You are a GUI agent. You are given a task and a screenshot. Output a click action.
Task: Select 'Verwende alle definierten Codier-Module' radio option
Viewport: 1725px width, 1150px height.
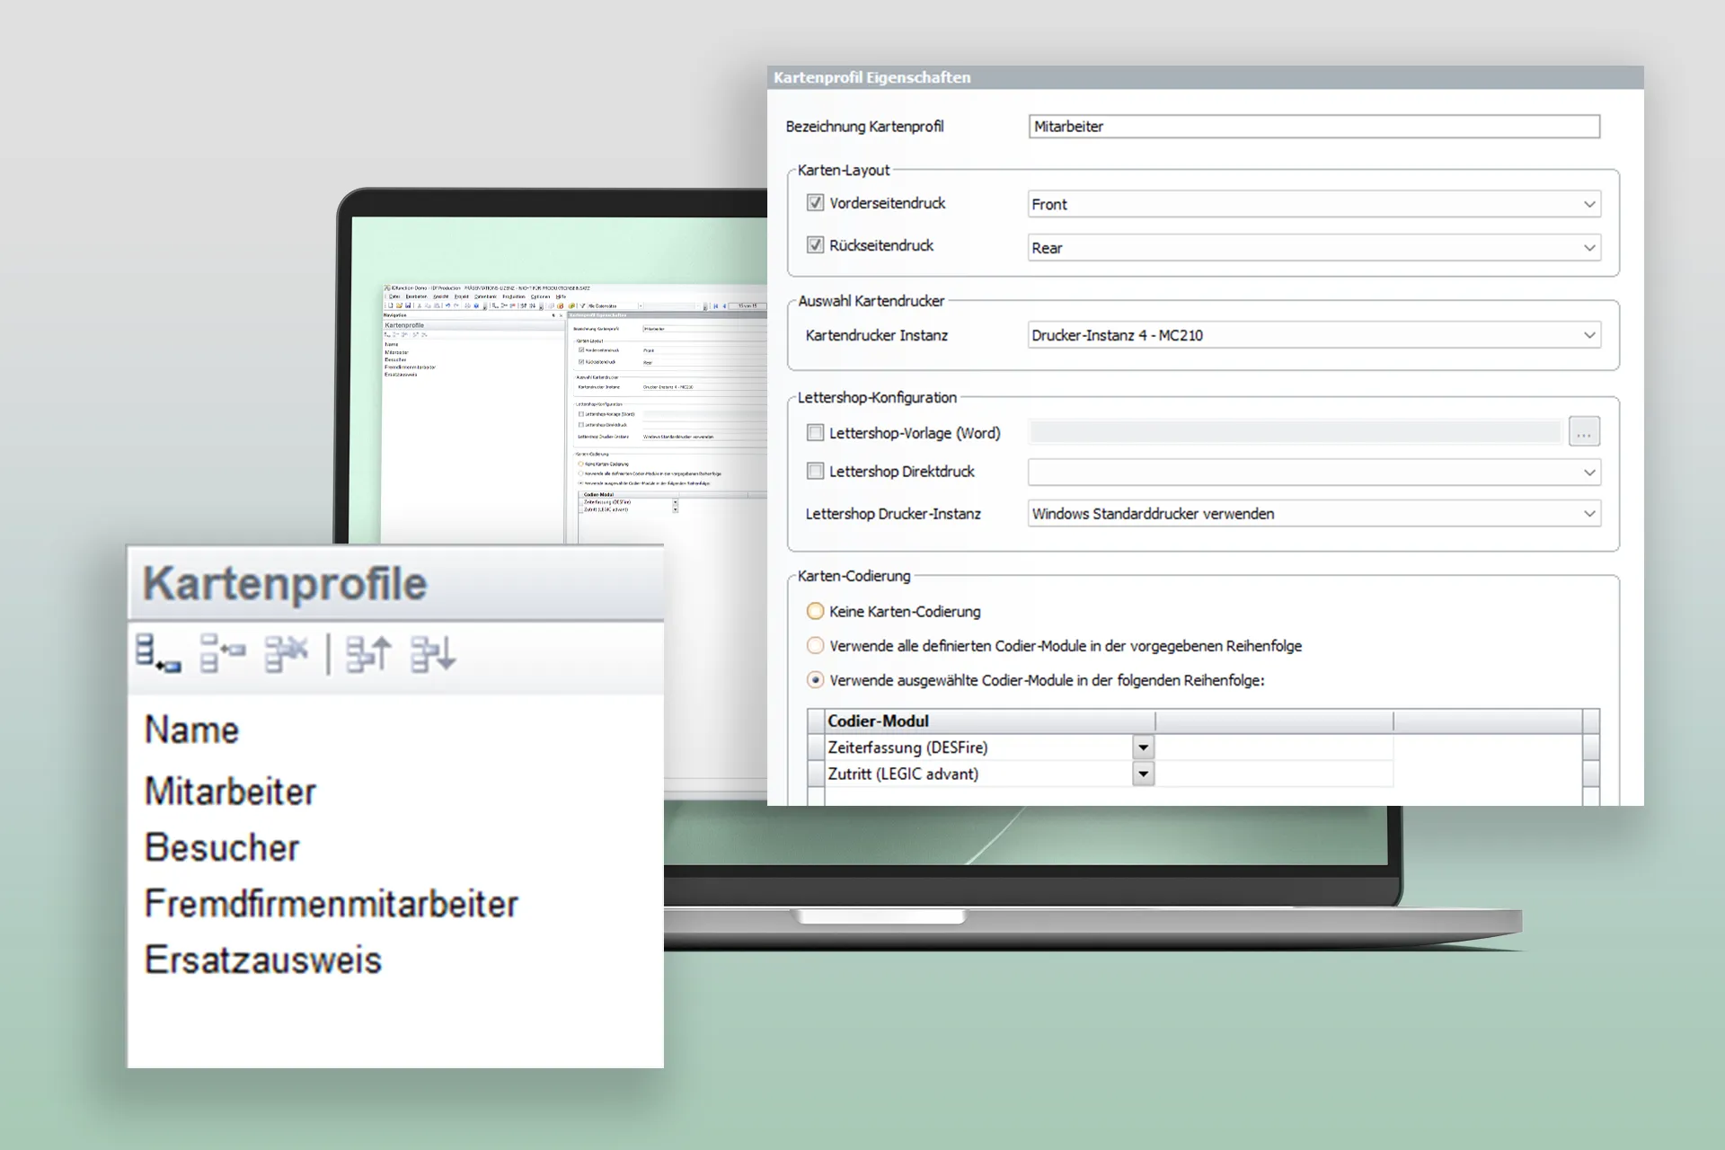(x=815, y=646)
